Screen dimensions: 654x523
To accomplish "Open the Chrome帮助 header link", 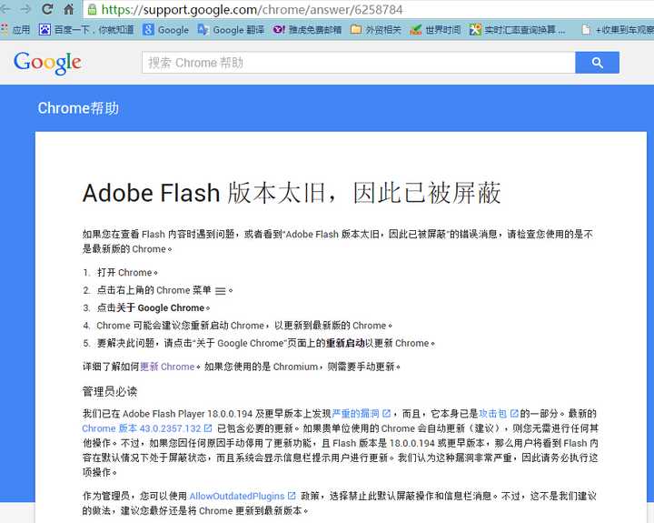I will click(78, 108).
